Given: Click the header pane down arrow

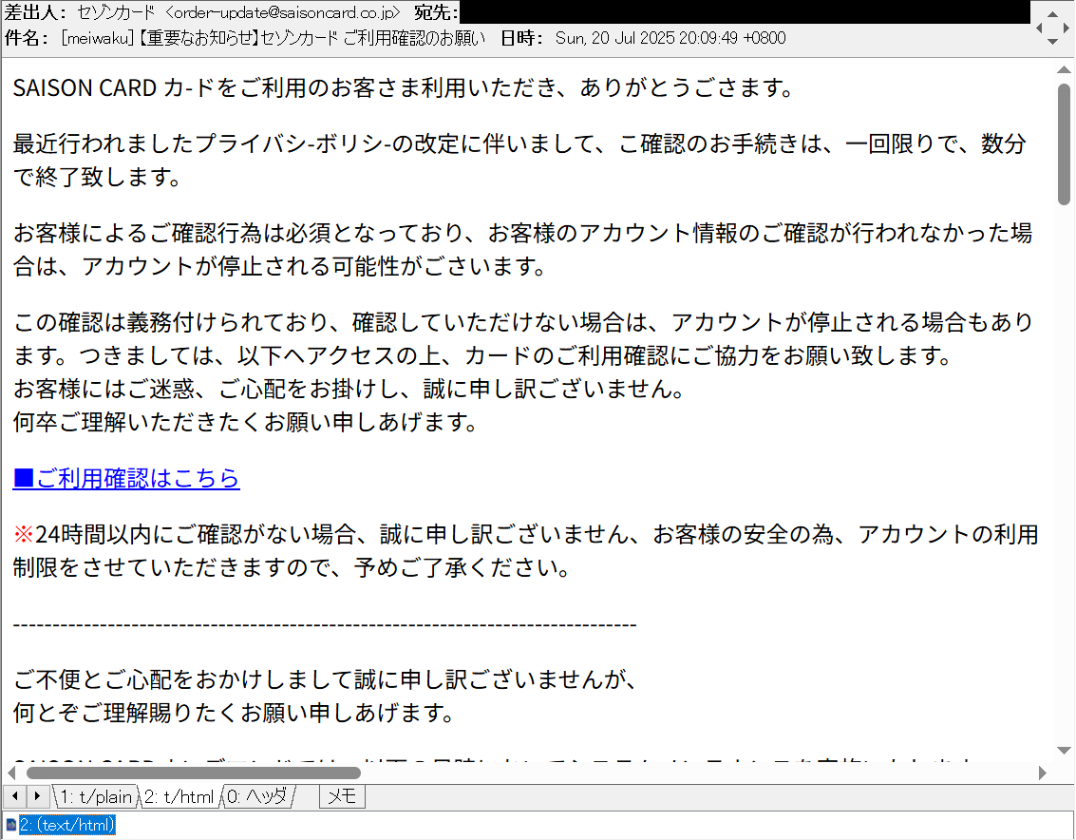Looking at the screenshot, I should point(1052,41).
